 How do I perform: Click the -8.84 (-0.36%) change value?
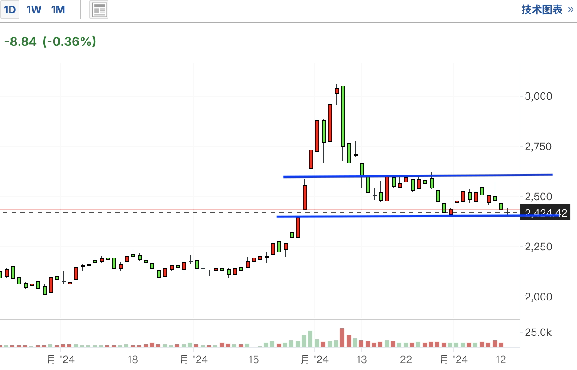click(x=50, y=41)
